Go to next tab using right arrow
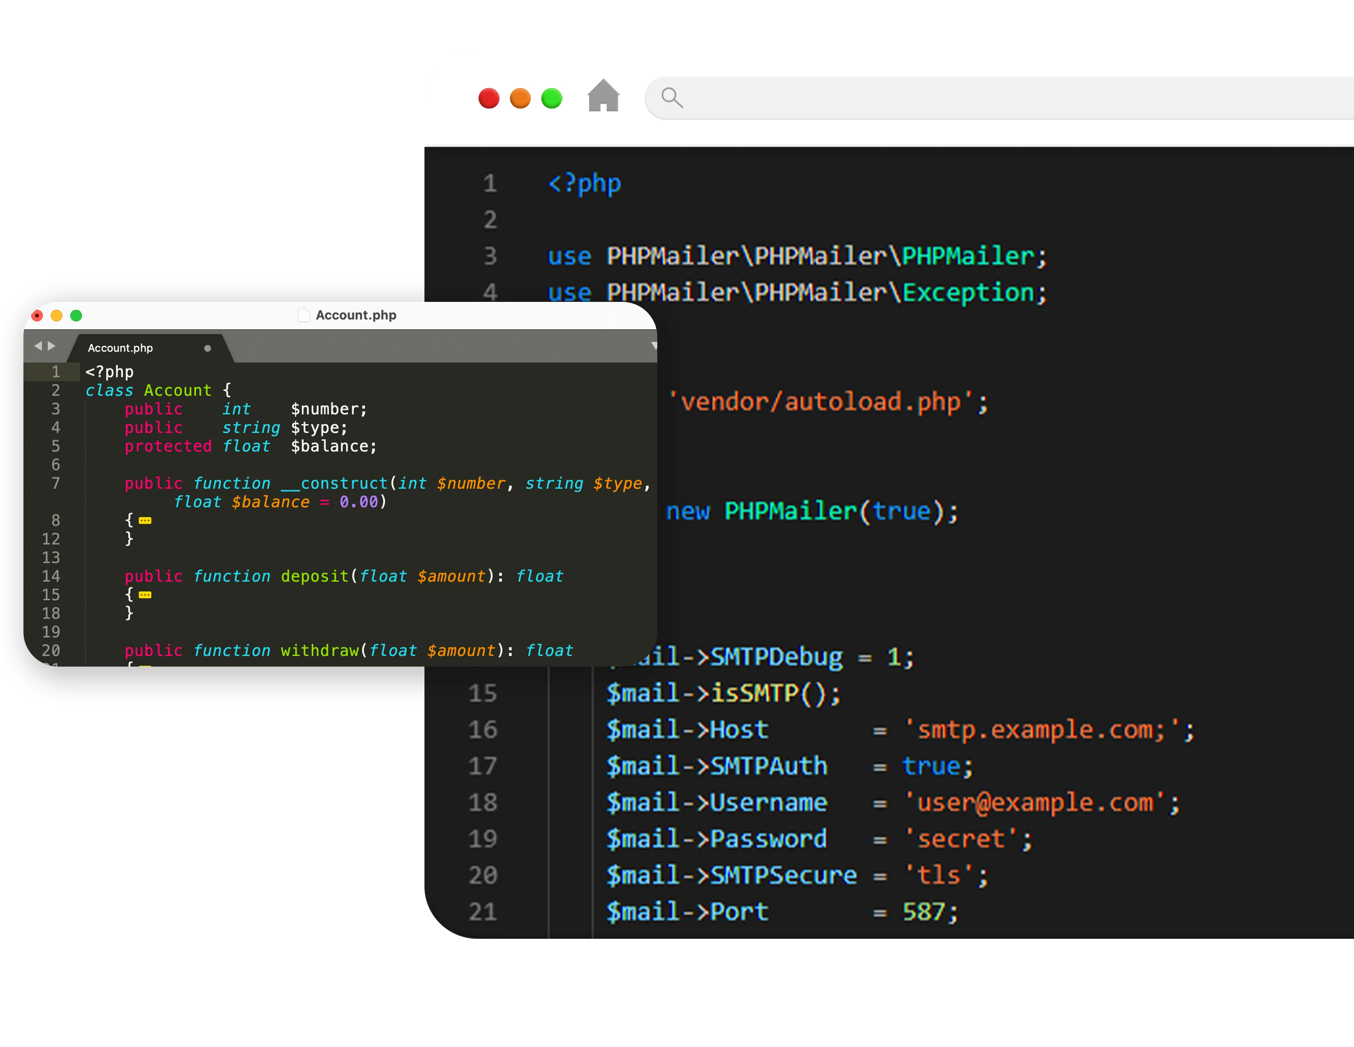 pos(52,346)
